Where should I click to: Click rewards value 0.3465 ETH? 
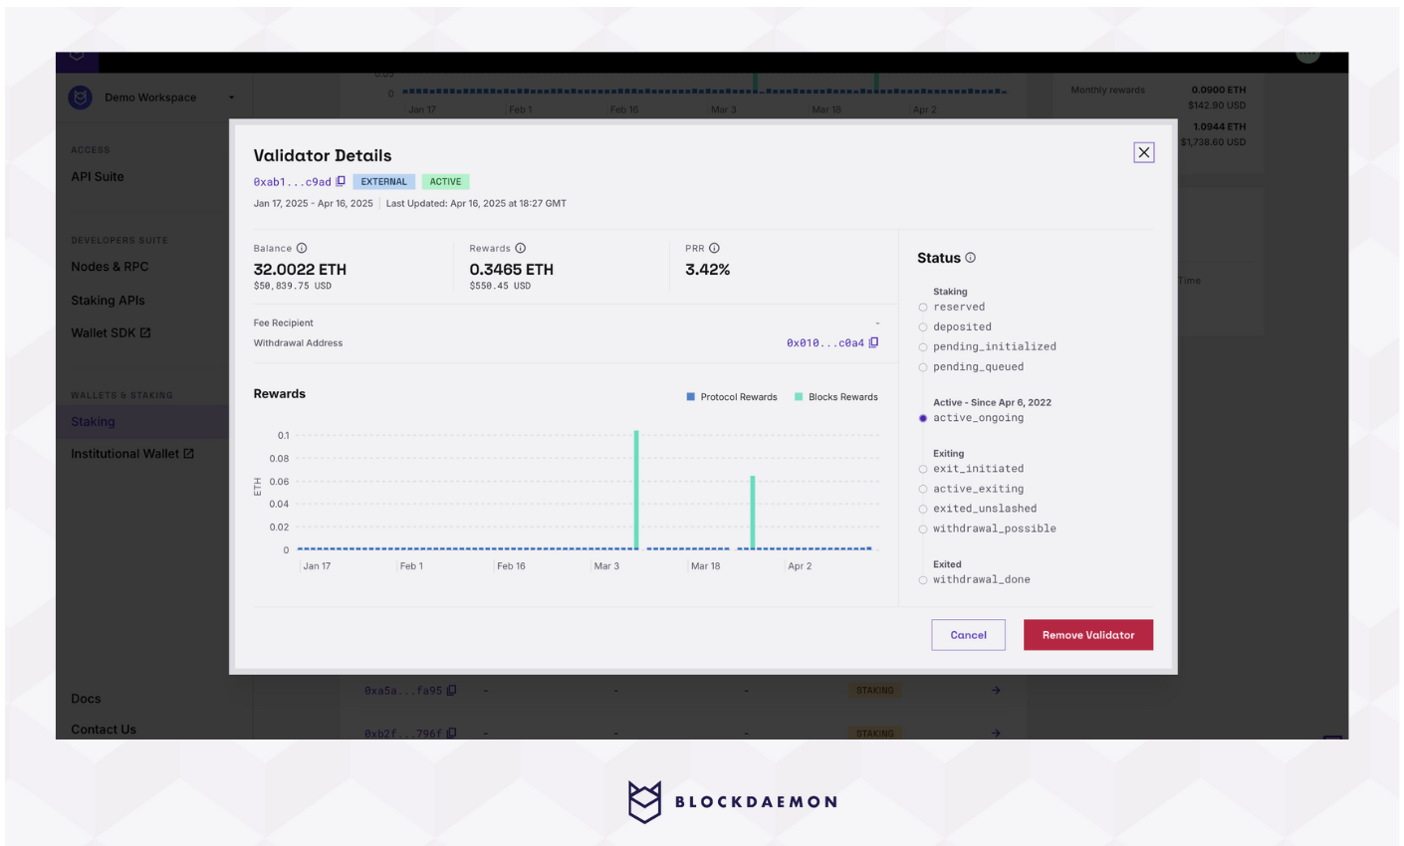click(x=512, y=270)
